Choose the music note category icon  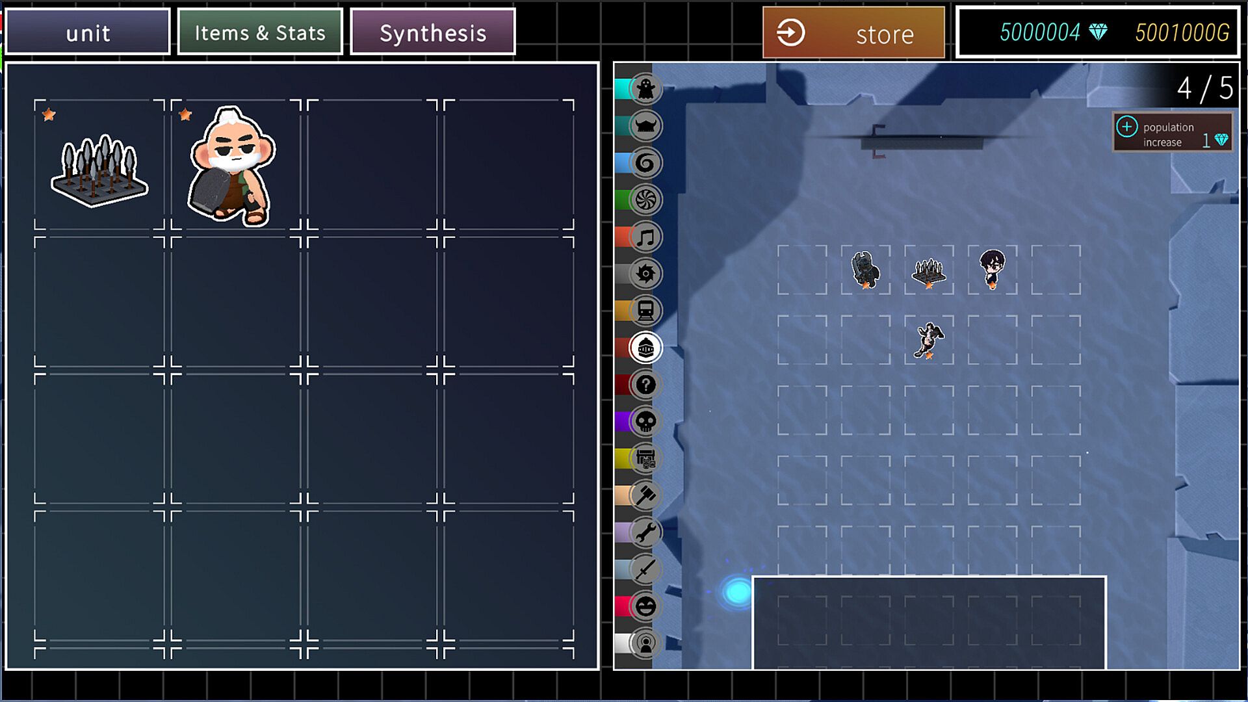pyautogui.click(x=645, y=237)
